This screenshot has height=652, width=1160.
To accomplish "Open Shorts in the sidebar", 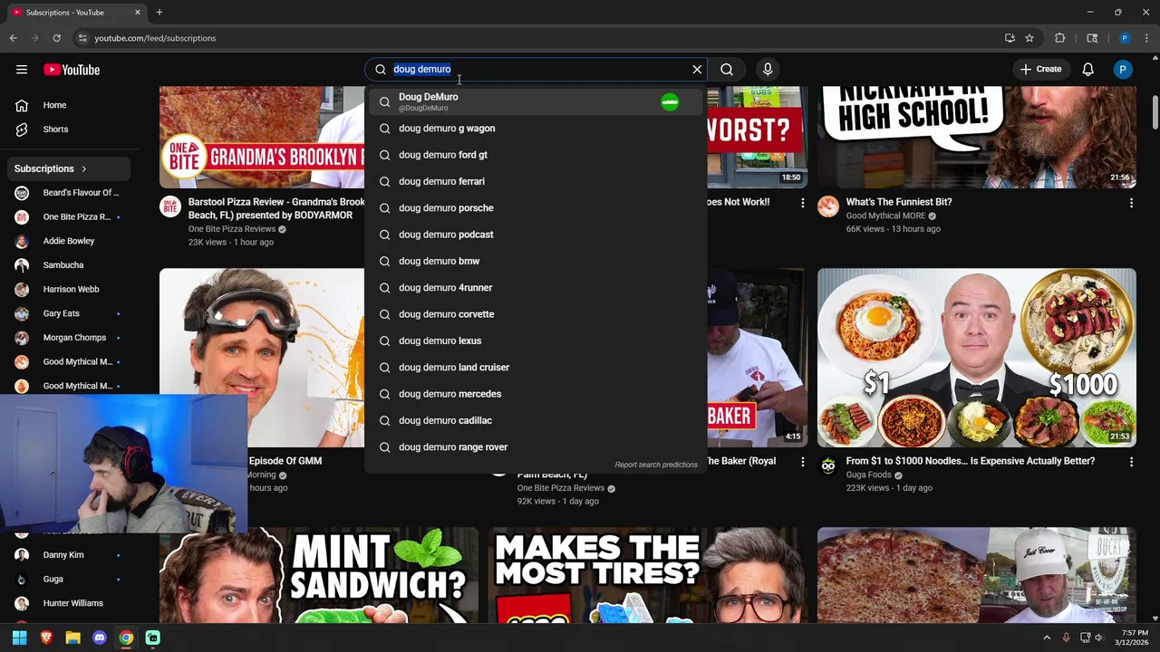I will [69, 129].
